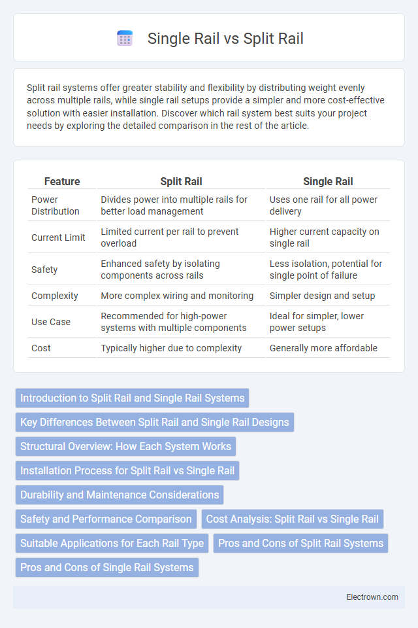
Task: Click the intro paragraph about split rail systems
Action: 206,107
